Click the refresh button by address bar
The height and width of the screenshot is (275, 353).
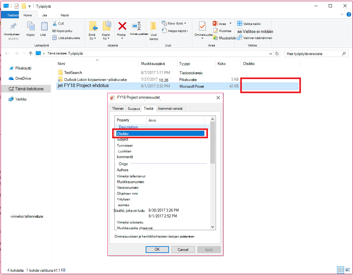pos(277,54)
